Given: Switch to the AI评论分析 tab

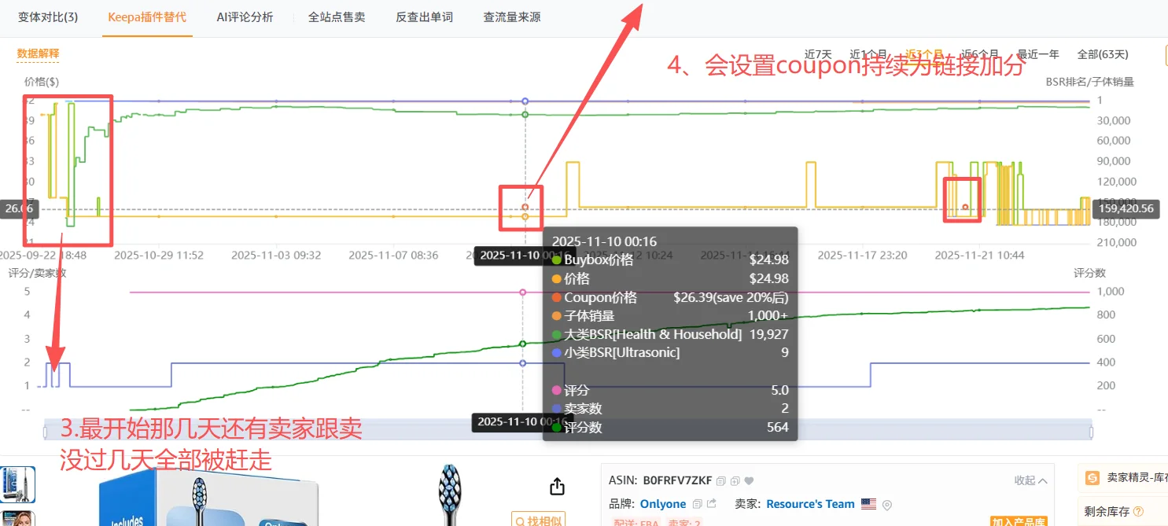Looking at the screenshot, I should 245,17.
